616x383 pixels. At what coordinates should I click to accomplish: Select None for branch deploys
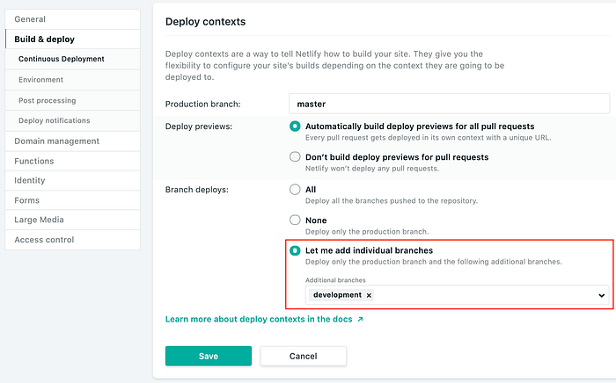(x=295, y=220)
